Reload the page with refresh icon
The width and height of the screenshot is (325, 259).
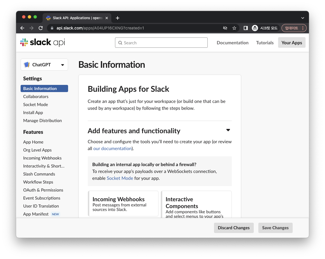click(x=41, y=28)
